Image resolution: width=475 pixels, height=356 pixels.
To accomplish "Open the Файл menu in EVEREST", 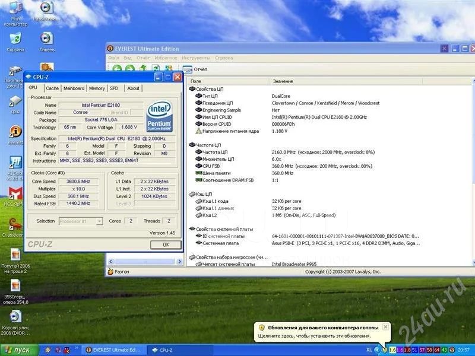I will click(113, 58).
